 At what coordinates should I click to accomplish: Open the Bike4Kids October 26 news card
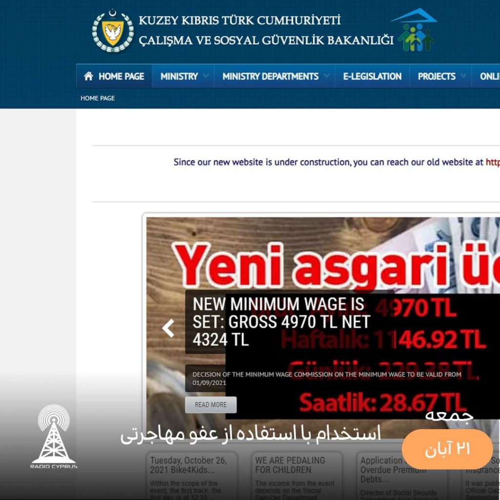pos(191,476)
